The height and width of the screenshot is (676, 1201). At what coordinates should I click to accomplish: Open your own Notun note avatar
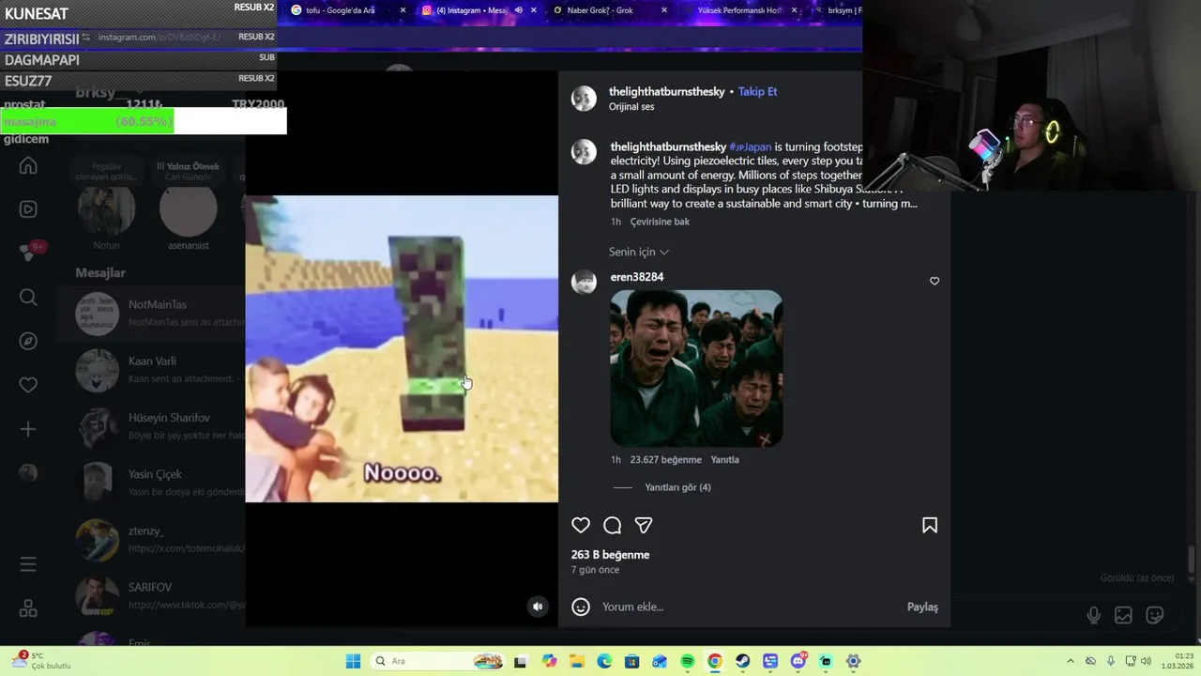click(106, 210)
